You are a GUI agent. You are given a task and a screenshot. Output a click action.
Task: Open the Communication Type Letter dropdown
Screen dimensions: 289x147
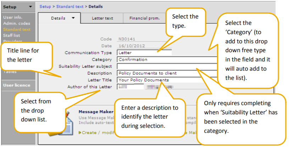tap(144, 53)
